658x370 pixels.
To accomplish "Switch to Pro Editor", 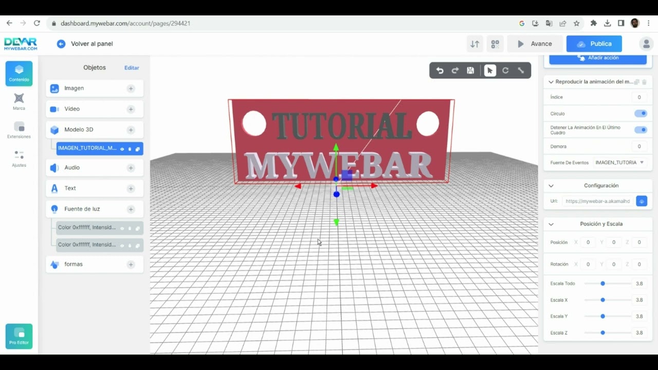I will tap(19, 336).
